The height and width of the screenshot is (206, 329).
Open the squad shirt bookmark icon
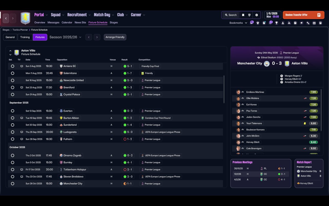point(258,23)
